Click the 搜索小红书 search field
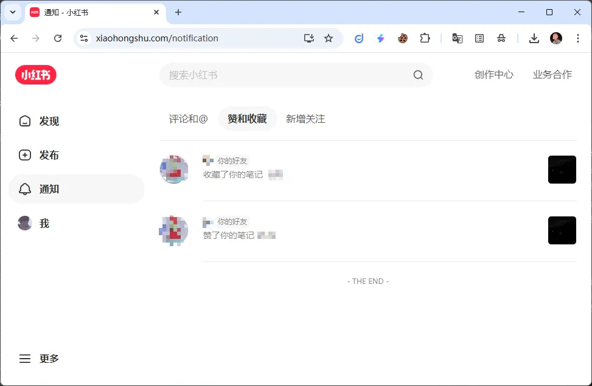 tap(286, 75)
